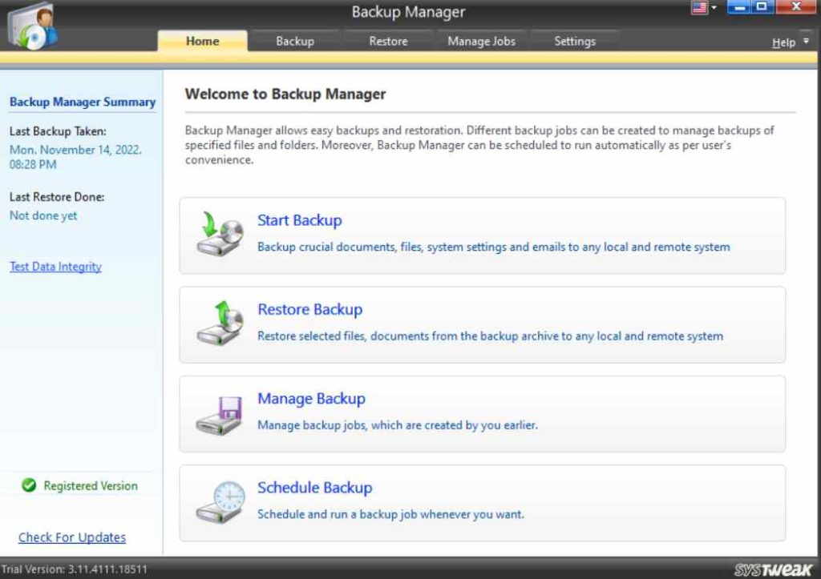Viewport: 821px width, 579px height.
Task: Go to the Manage Jobs tab
Action: point(481,41)
